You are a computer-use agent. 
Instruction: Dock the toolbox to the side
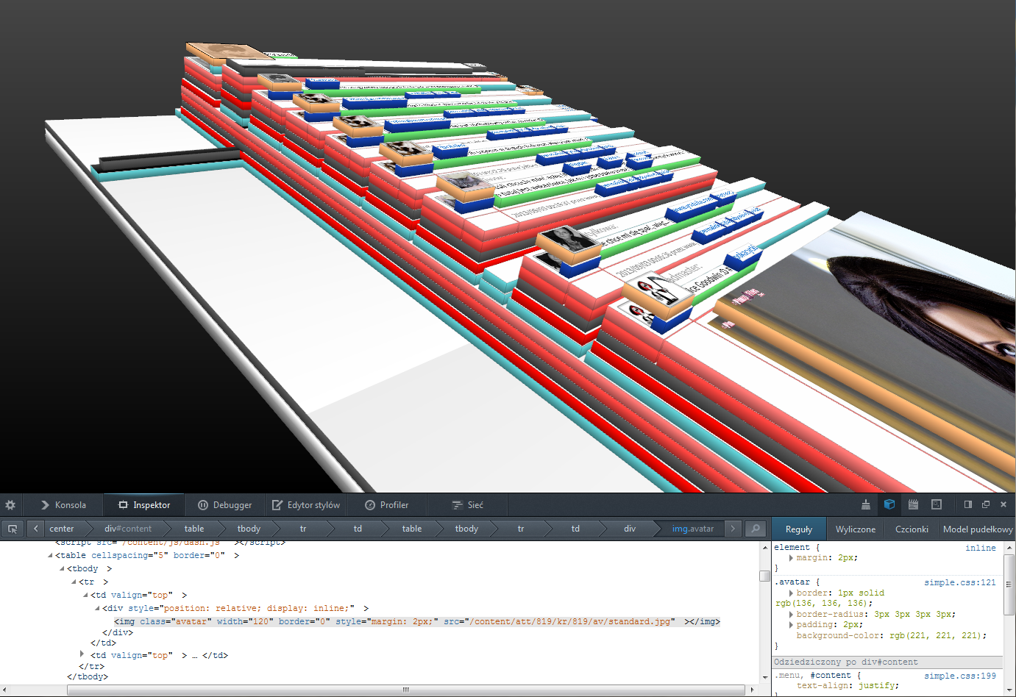click(x=968, y=504)
